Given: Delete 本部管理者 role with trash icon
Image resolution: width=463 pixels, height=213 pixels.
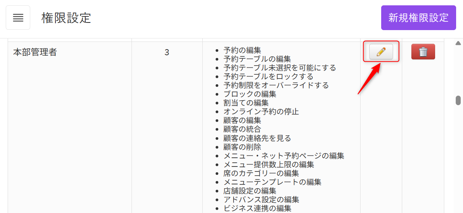Looking at the screenshot, I should pyautogui.click(x=423, y=52).
